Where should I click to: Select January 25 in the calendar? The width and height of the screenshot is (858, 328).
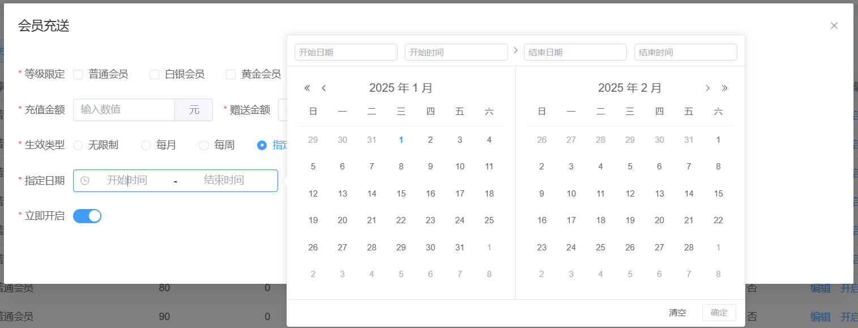489,220
